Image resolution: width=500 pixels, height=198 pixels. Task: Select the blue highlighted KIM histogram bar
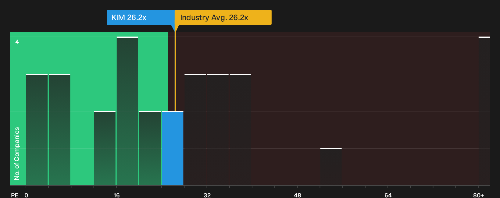pyautogui.click(x=173, y=148)
